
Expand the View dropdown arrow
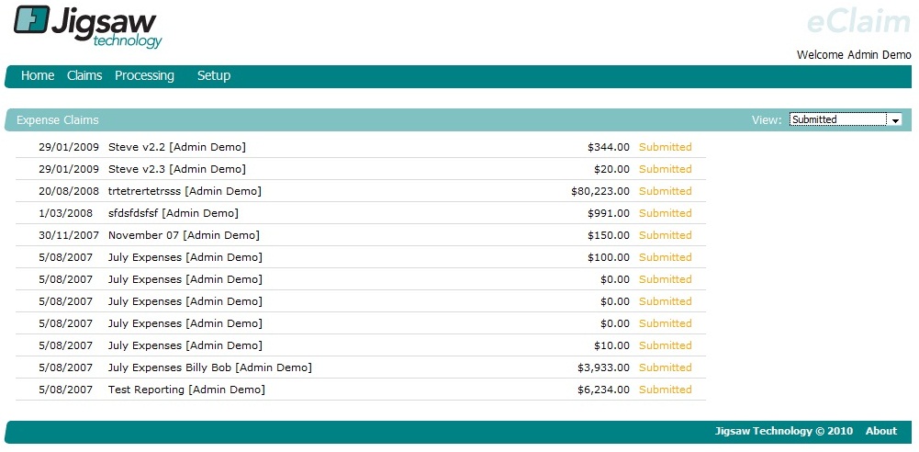point(895,120)
